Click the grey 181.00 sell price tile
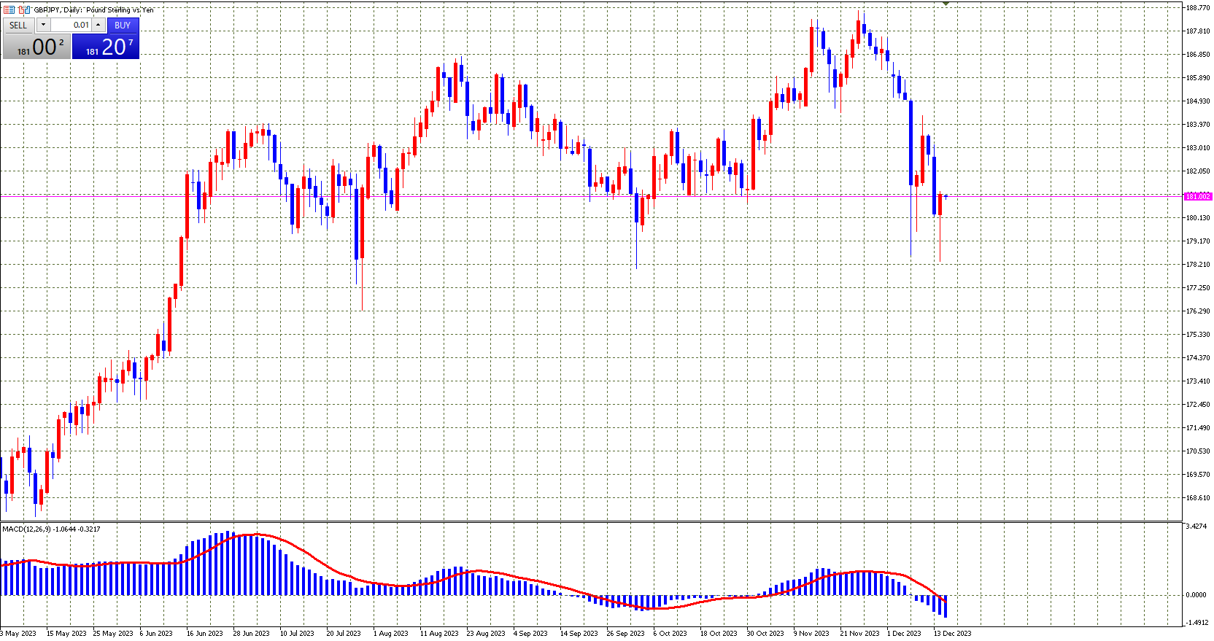This screenshot has height=641, width=1214. coord(36,47)
